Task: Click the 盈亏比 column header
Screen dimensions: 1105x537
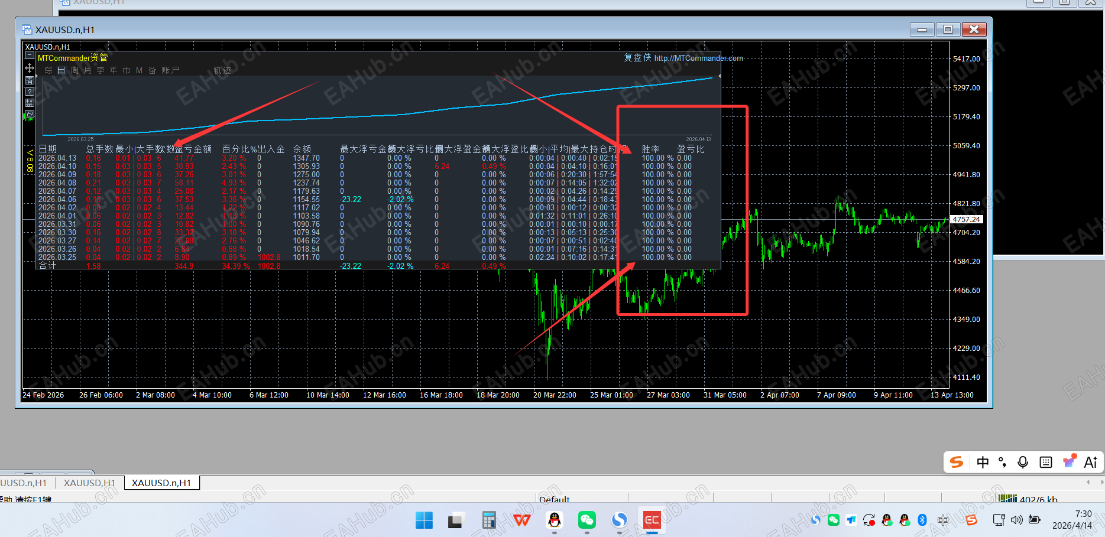Action: [x=691, y=149]
